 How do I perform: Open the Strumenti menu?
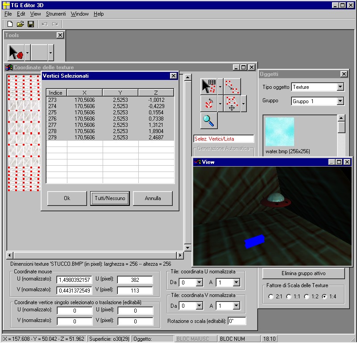(55, 14)
